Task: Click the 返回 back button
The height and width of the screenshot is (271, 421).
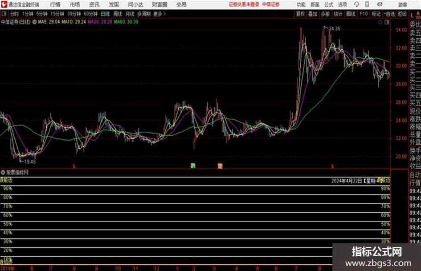Action: click(402, 14)
